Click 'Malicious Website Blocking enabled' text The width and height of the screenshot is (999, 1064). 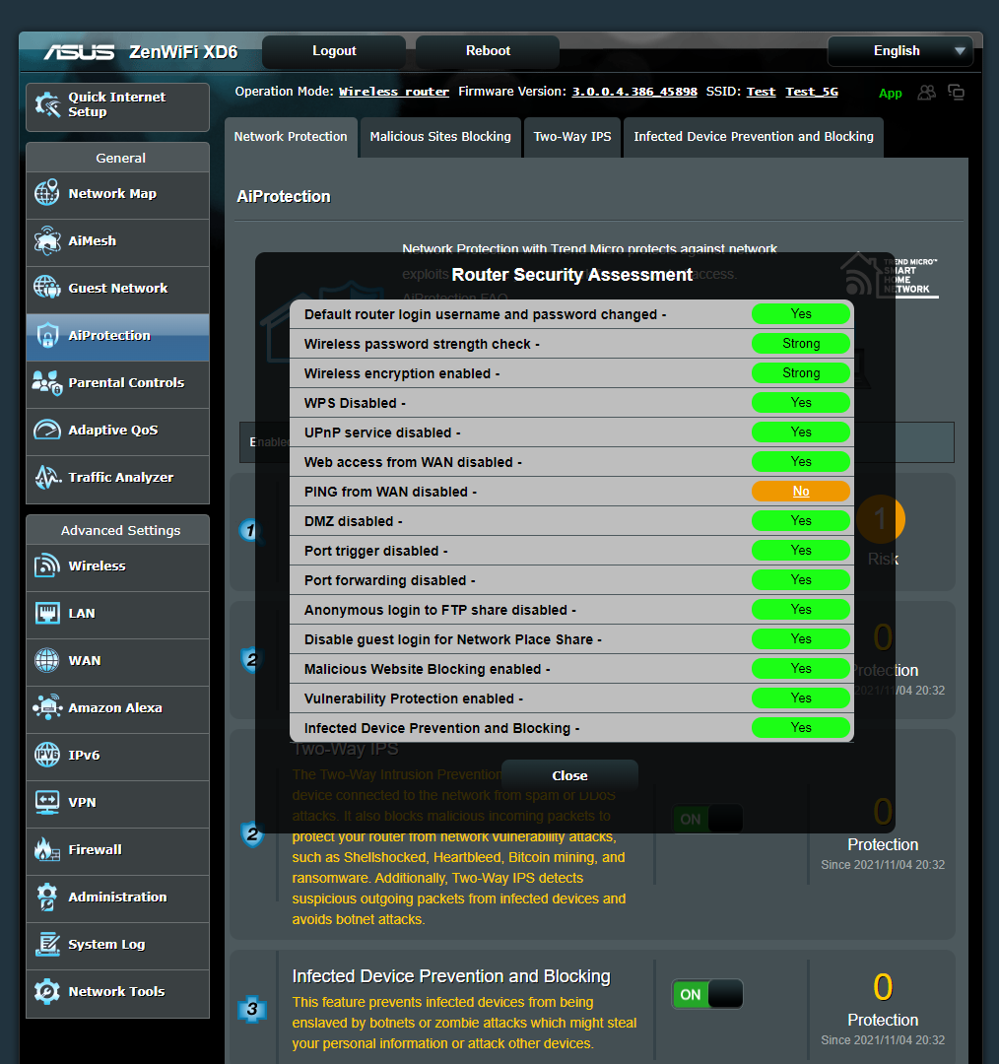click(428, 669)
